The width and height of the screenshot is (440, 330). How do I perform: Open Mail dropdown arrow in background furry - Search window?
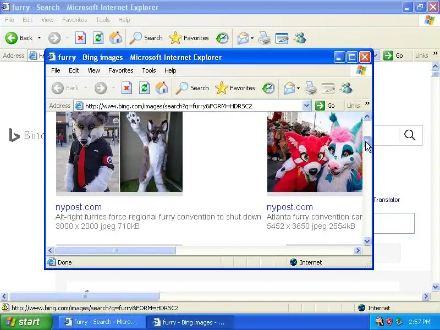[x=252, y=38]
